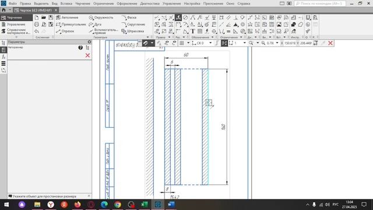Open the Файл menu
373x210 pixels.
(x=13, y=3)
